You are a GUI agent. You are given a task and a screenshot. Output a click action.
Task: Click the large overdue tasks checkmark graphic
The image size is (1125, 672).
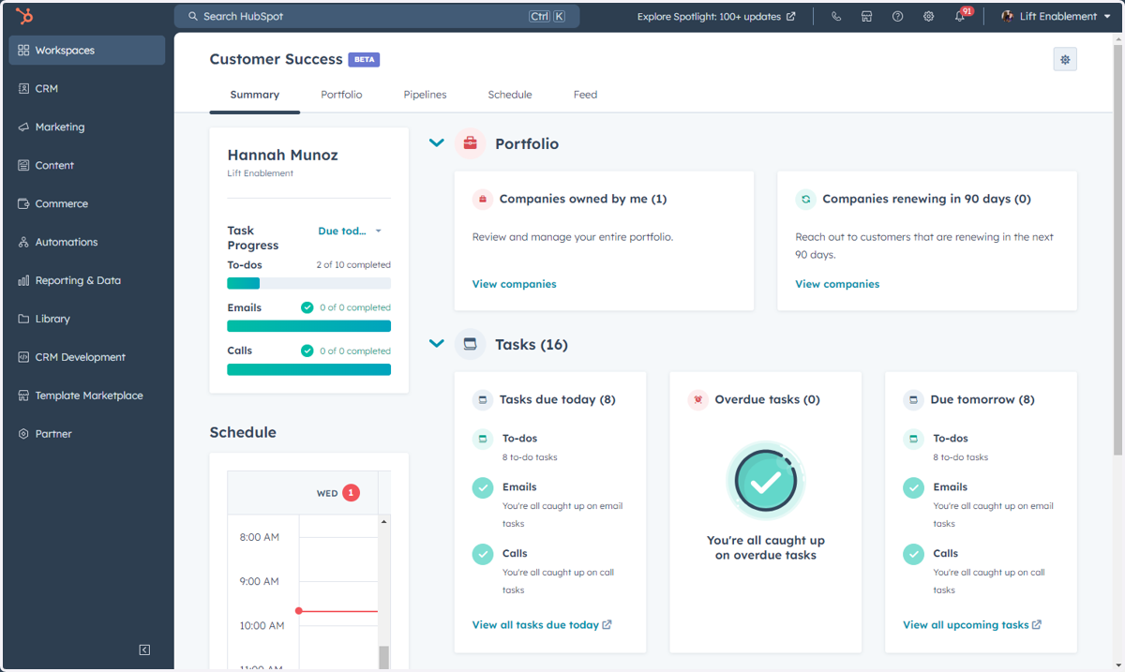click(x=766, y=481)
